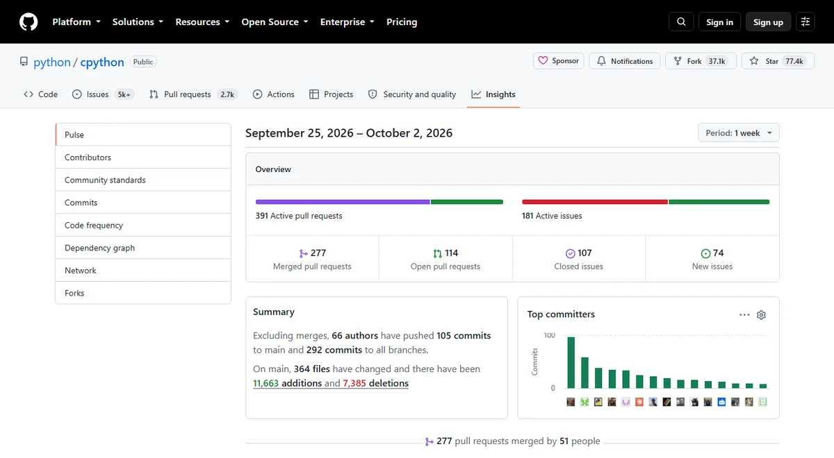Select Community standards in the sidebar

[x=143, y=180]
